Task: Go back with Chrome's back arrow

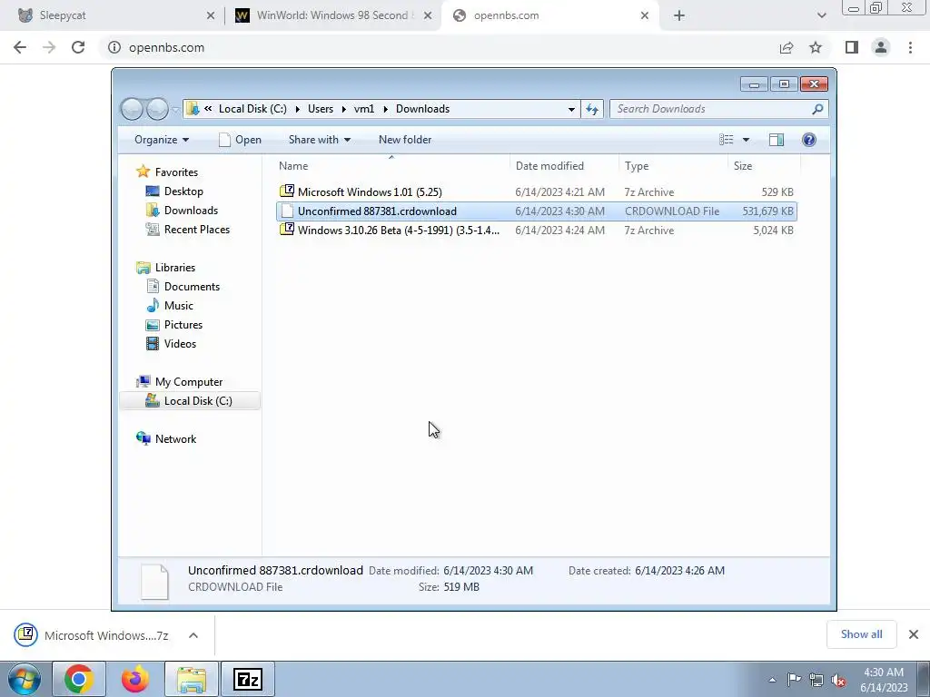Action: (20, 47)
